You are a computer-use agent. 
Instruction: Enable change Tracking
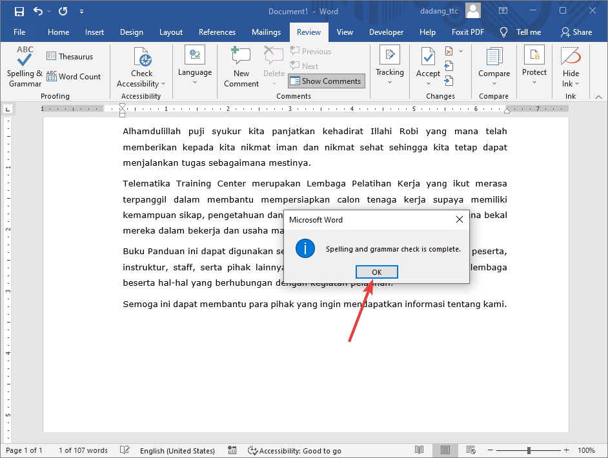tap(389, 65)
